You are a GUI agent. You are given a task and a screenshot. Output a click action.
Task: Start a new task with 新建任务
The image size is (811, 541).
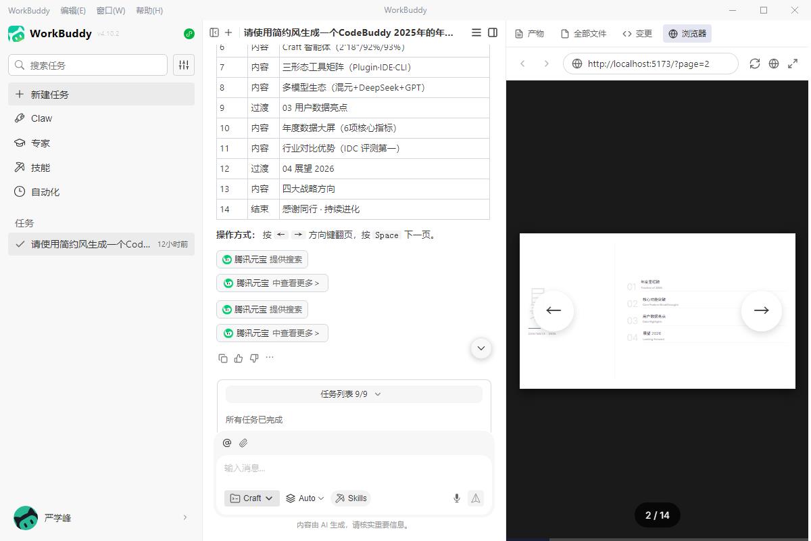point(101,95)
